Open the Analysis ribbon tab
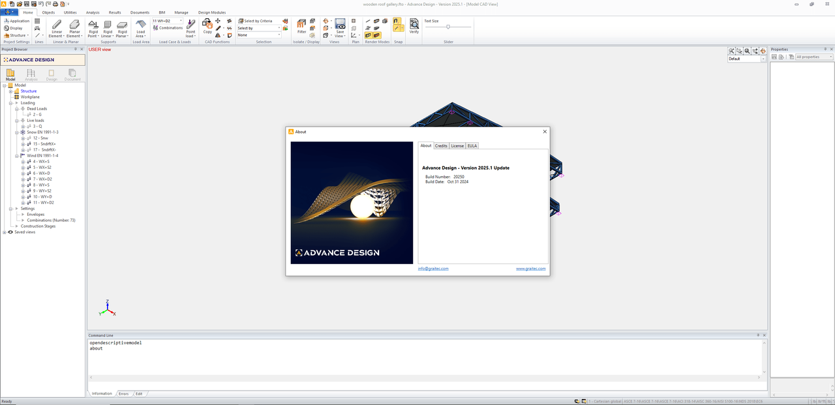The height and width of the screenshot is (405, 835). [93, 12]
